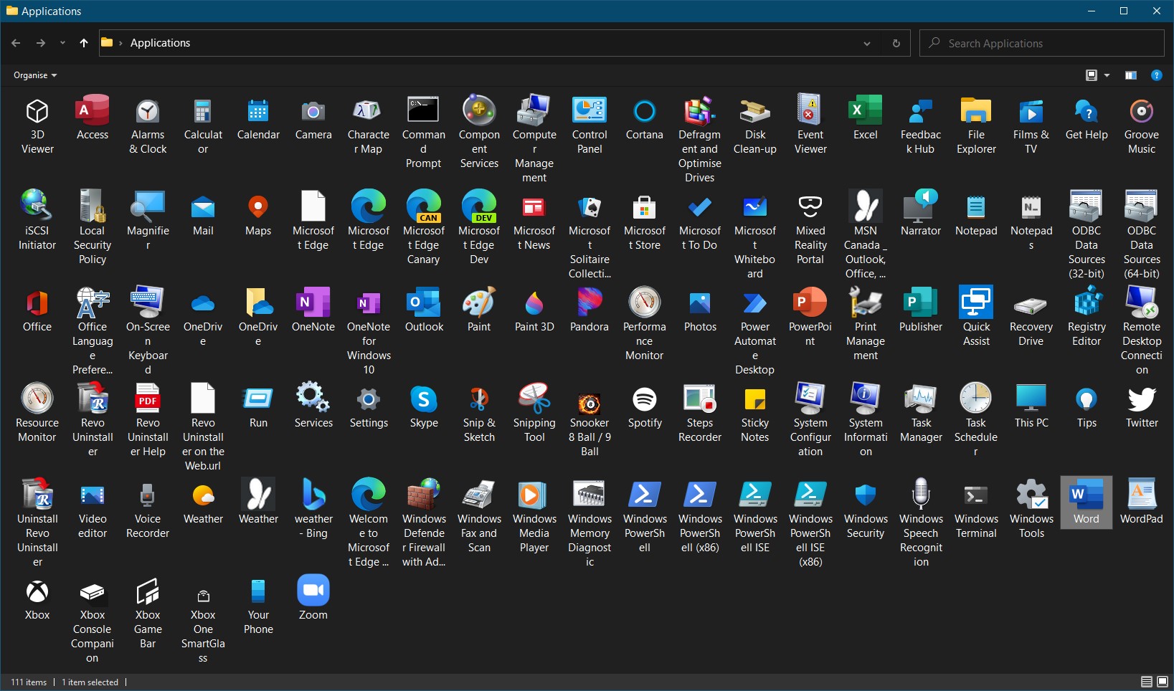Select the WordPad icon

tap(1142, 495)
